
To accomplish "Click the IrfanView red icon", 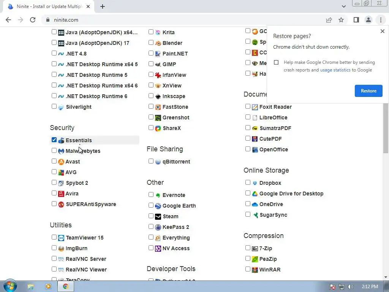I will click(x=158, y=75).
